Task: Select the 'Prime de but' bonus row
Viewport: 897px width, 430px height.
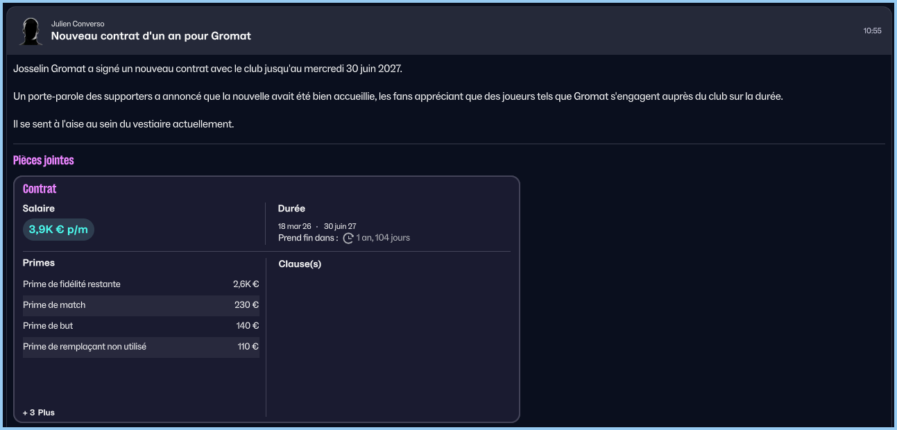Action: click(x=141, y=326)
